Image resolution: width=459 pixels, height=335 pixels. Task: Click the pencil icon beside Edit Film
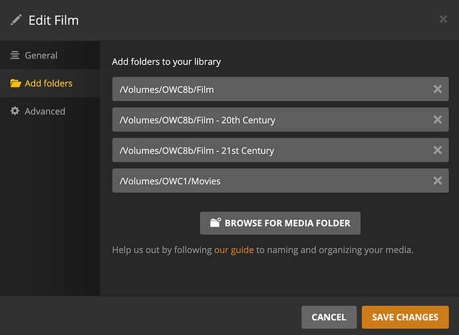[x=16, y=21]
